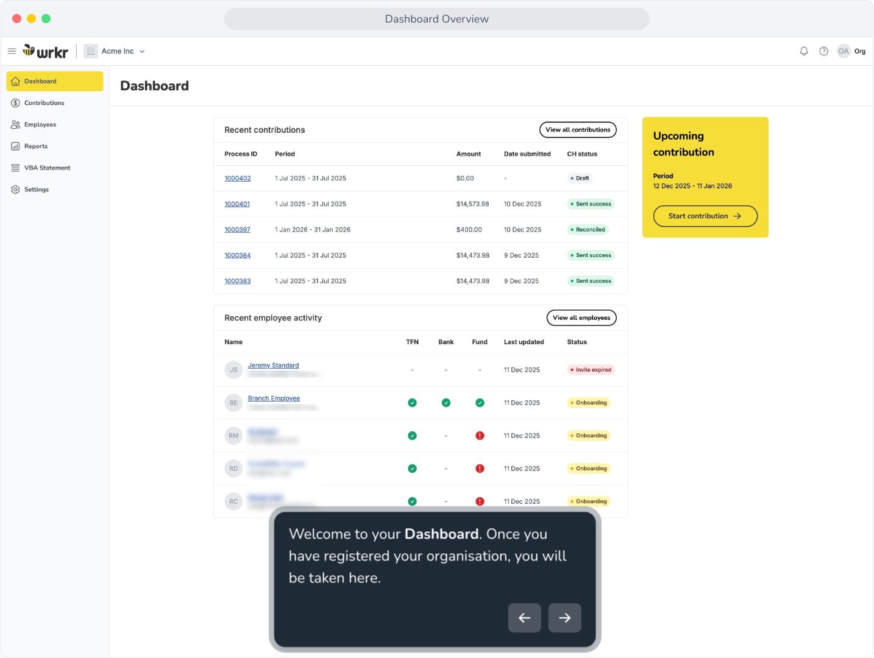The image size is (874, 658).
Task: Advance the tour with the right arrow
Action: (564, 618)
